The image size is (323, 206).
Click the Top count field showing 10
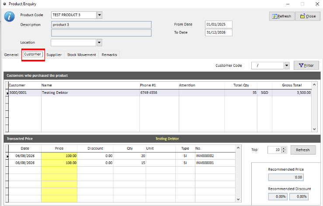click(x=274, y=150)
